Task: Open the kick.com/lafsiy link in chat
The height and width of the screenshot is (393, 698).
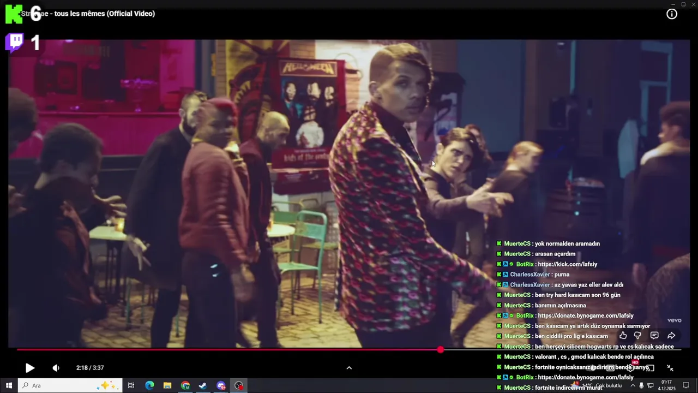Action: tap(567, 264)
